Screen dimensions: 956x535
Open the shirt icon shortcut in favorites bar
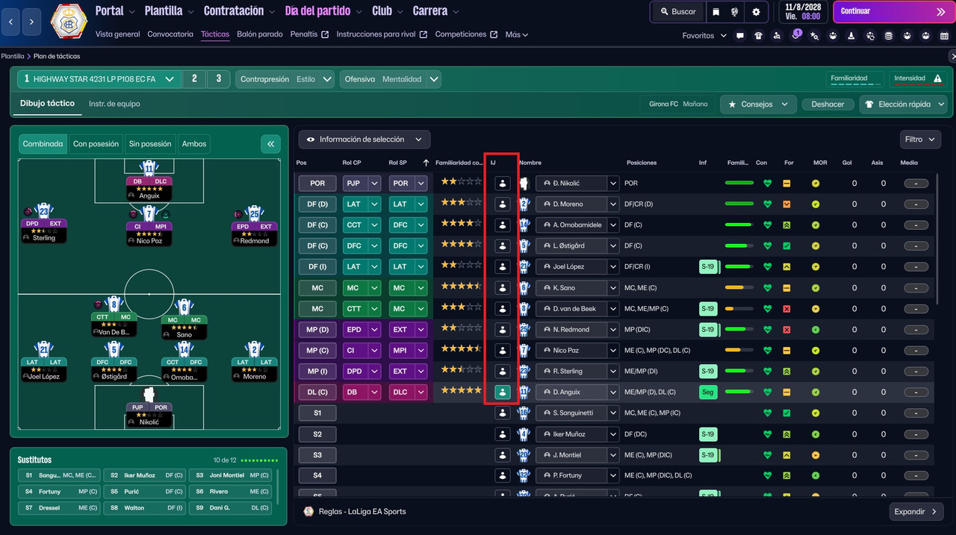(x=759, y=35)
